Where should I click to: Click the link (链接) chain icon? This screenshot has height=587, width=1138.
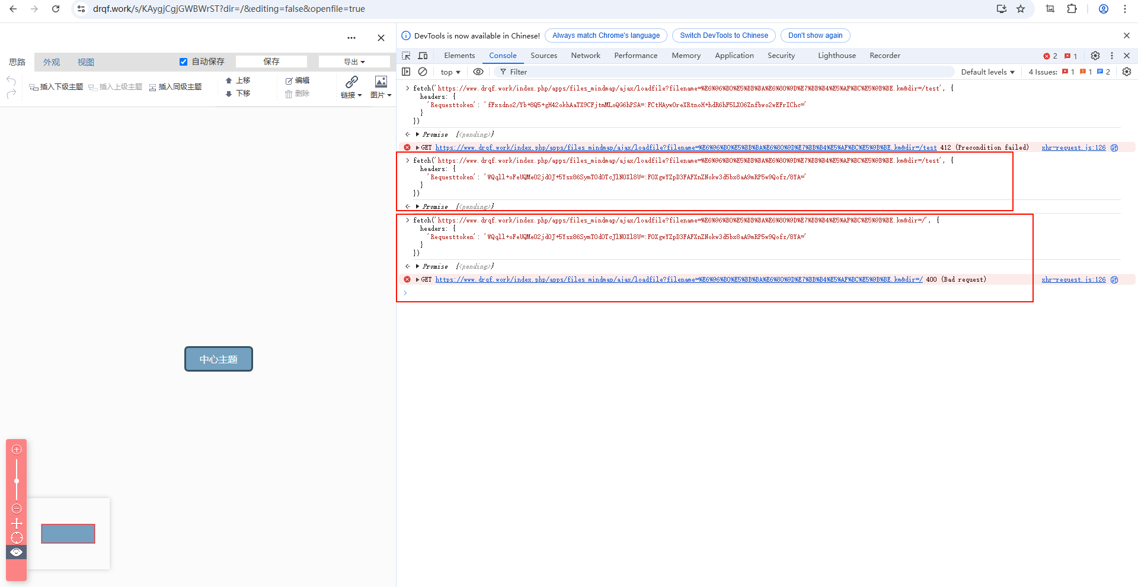pyautogui.click(x=351, y=82)
